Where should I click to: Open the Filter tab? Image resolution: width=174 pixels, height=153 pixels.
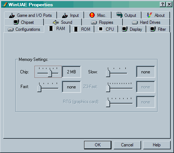click(x=158, y=29)
